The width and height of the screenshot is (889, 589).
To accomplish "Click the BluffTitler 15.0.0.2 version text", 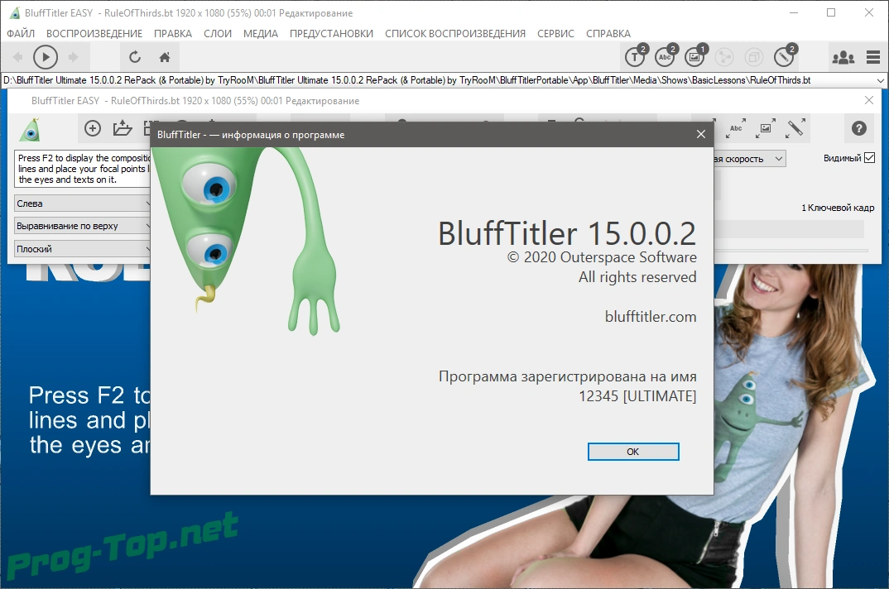I will click(567, 233).
